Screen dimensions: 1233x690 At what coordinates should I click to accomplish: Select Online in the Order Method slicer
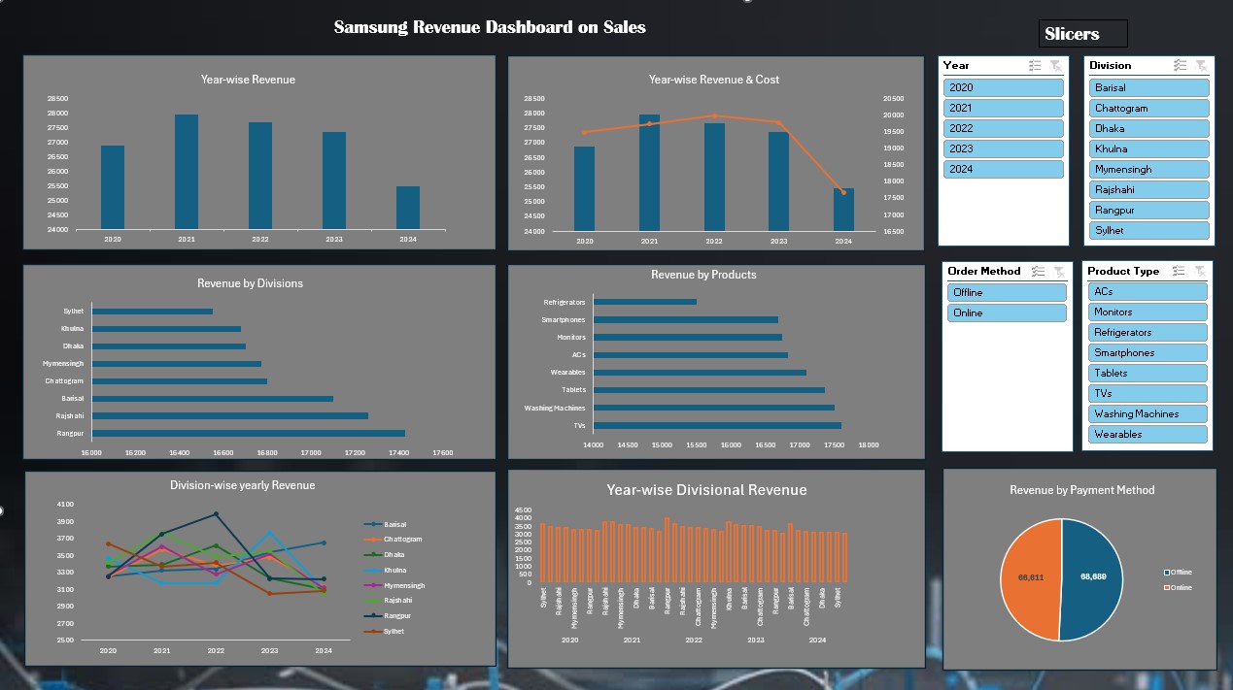(1006, 312)
